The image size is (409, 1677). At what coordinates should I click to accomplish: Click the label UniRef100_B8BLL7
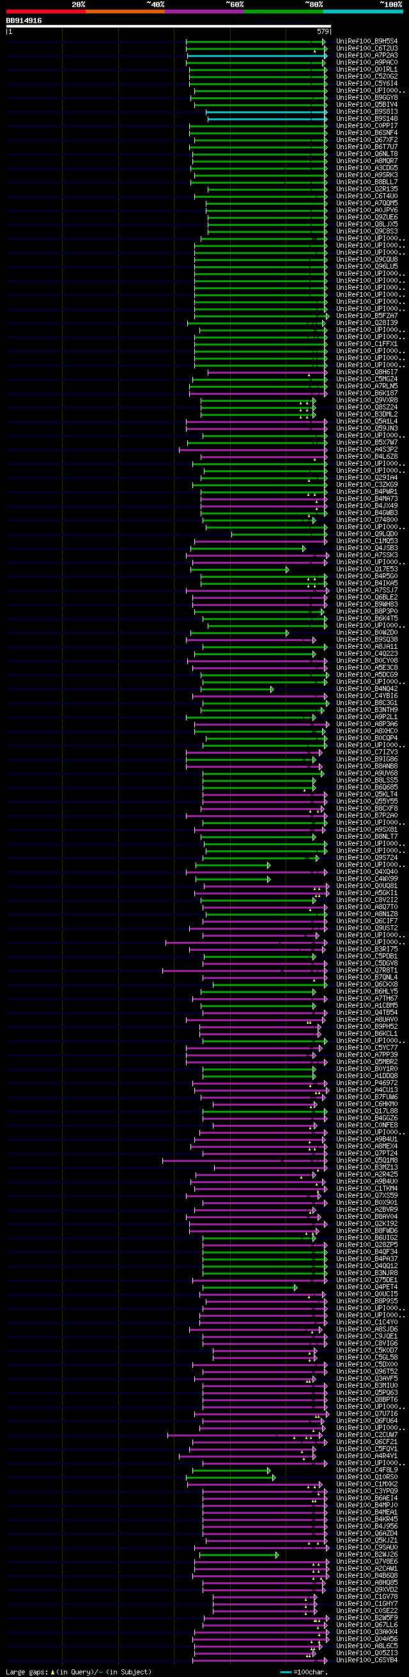[x=367, y=182]
